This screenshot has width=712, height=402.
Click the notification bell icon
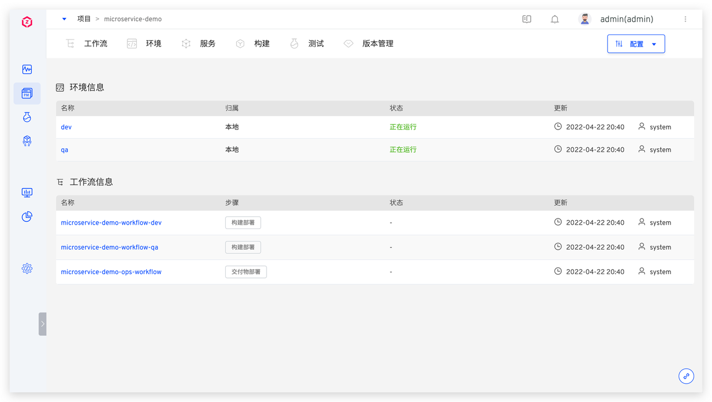[x=555, y=19]
